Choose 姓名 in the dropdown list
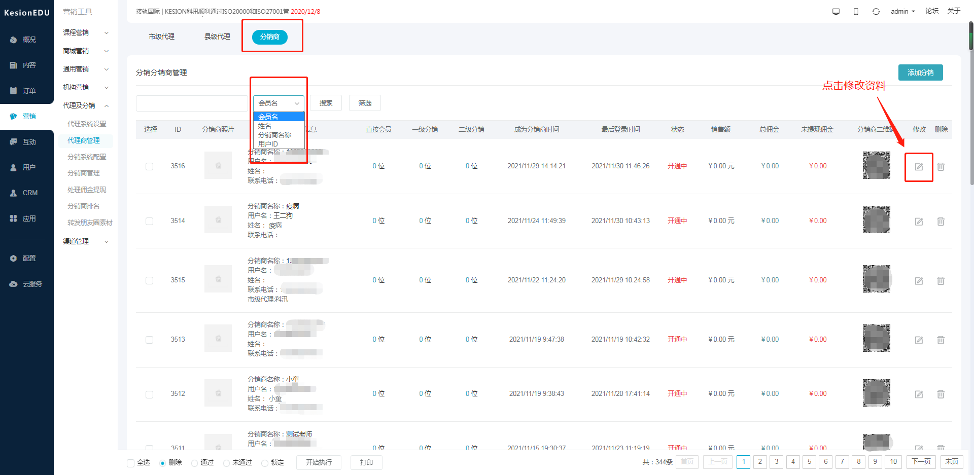The width and height of the screenshot is (974, 475). [x=279, y=126]
